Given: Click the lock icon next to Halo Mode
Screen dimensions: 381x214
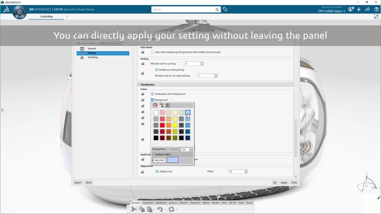Looking at the screenshot, I should pos(143,52).
